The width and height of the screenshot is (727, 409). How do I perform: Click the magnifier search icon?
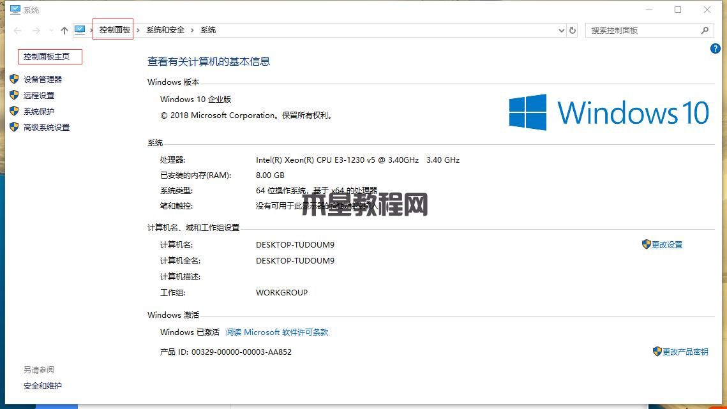coord(705,30)
